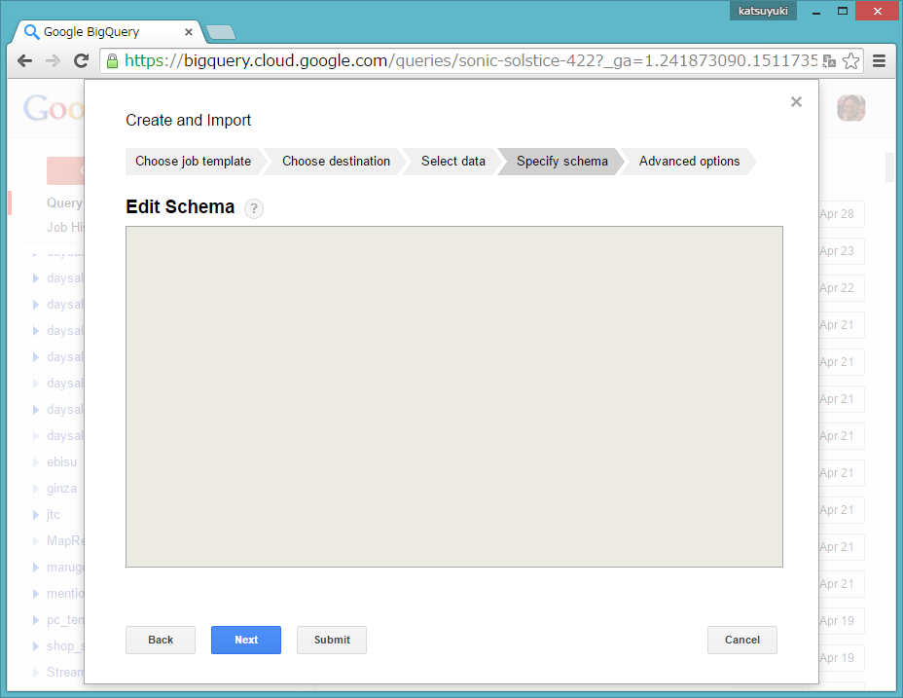Click the browser forward arrow
The image size is (903, 698).
(x=53, y=61)
